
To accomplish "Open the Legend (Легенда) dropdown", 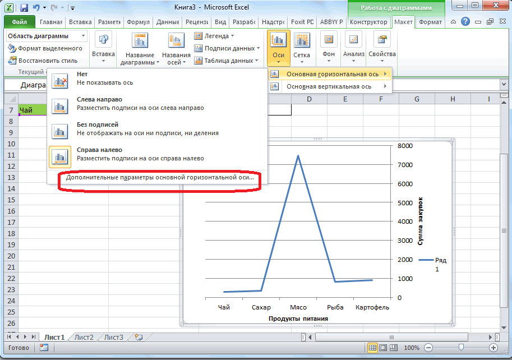I will (x=215, y=36).
